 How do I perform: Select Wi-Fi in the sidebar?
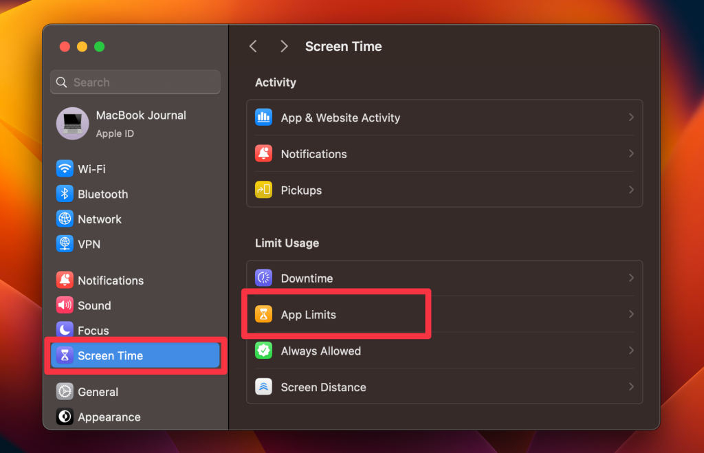135,169
